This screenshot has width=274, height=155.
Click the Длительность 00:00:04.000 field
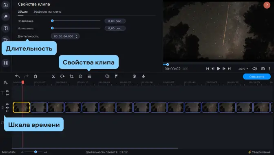pos(65,36)
